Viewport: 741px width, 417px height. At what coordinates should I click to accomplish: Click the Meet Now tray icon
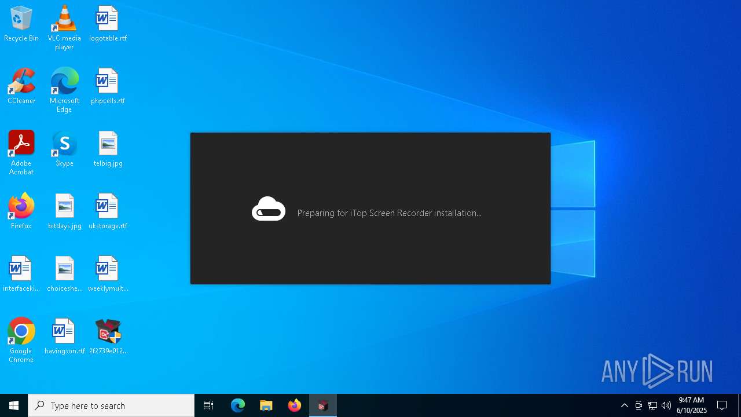pyautogui.click(x=639, y=405)
